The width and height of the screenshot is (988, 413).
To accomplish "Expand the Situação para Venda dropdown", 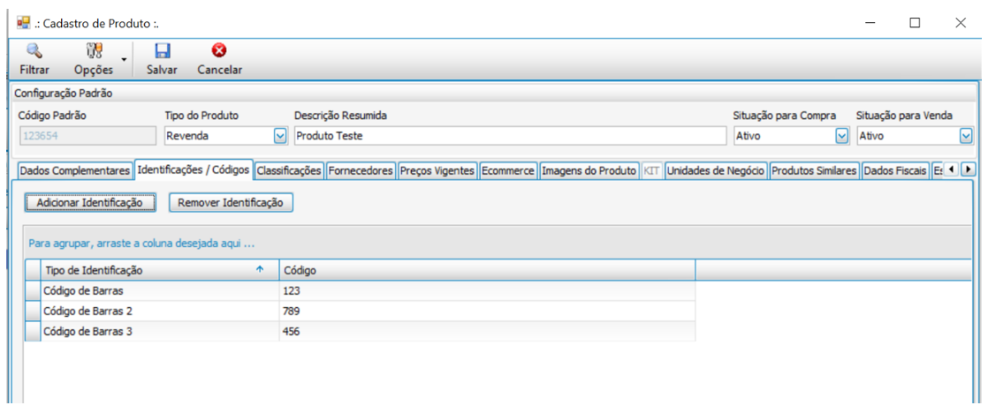I will pyautogui.click(x=965, y=136).
